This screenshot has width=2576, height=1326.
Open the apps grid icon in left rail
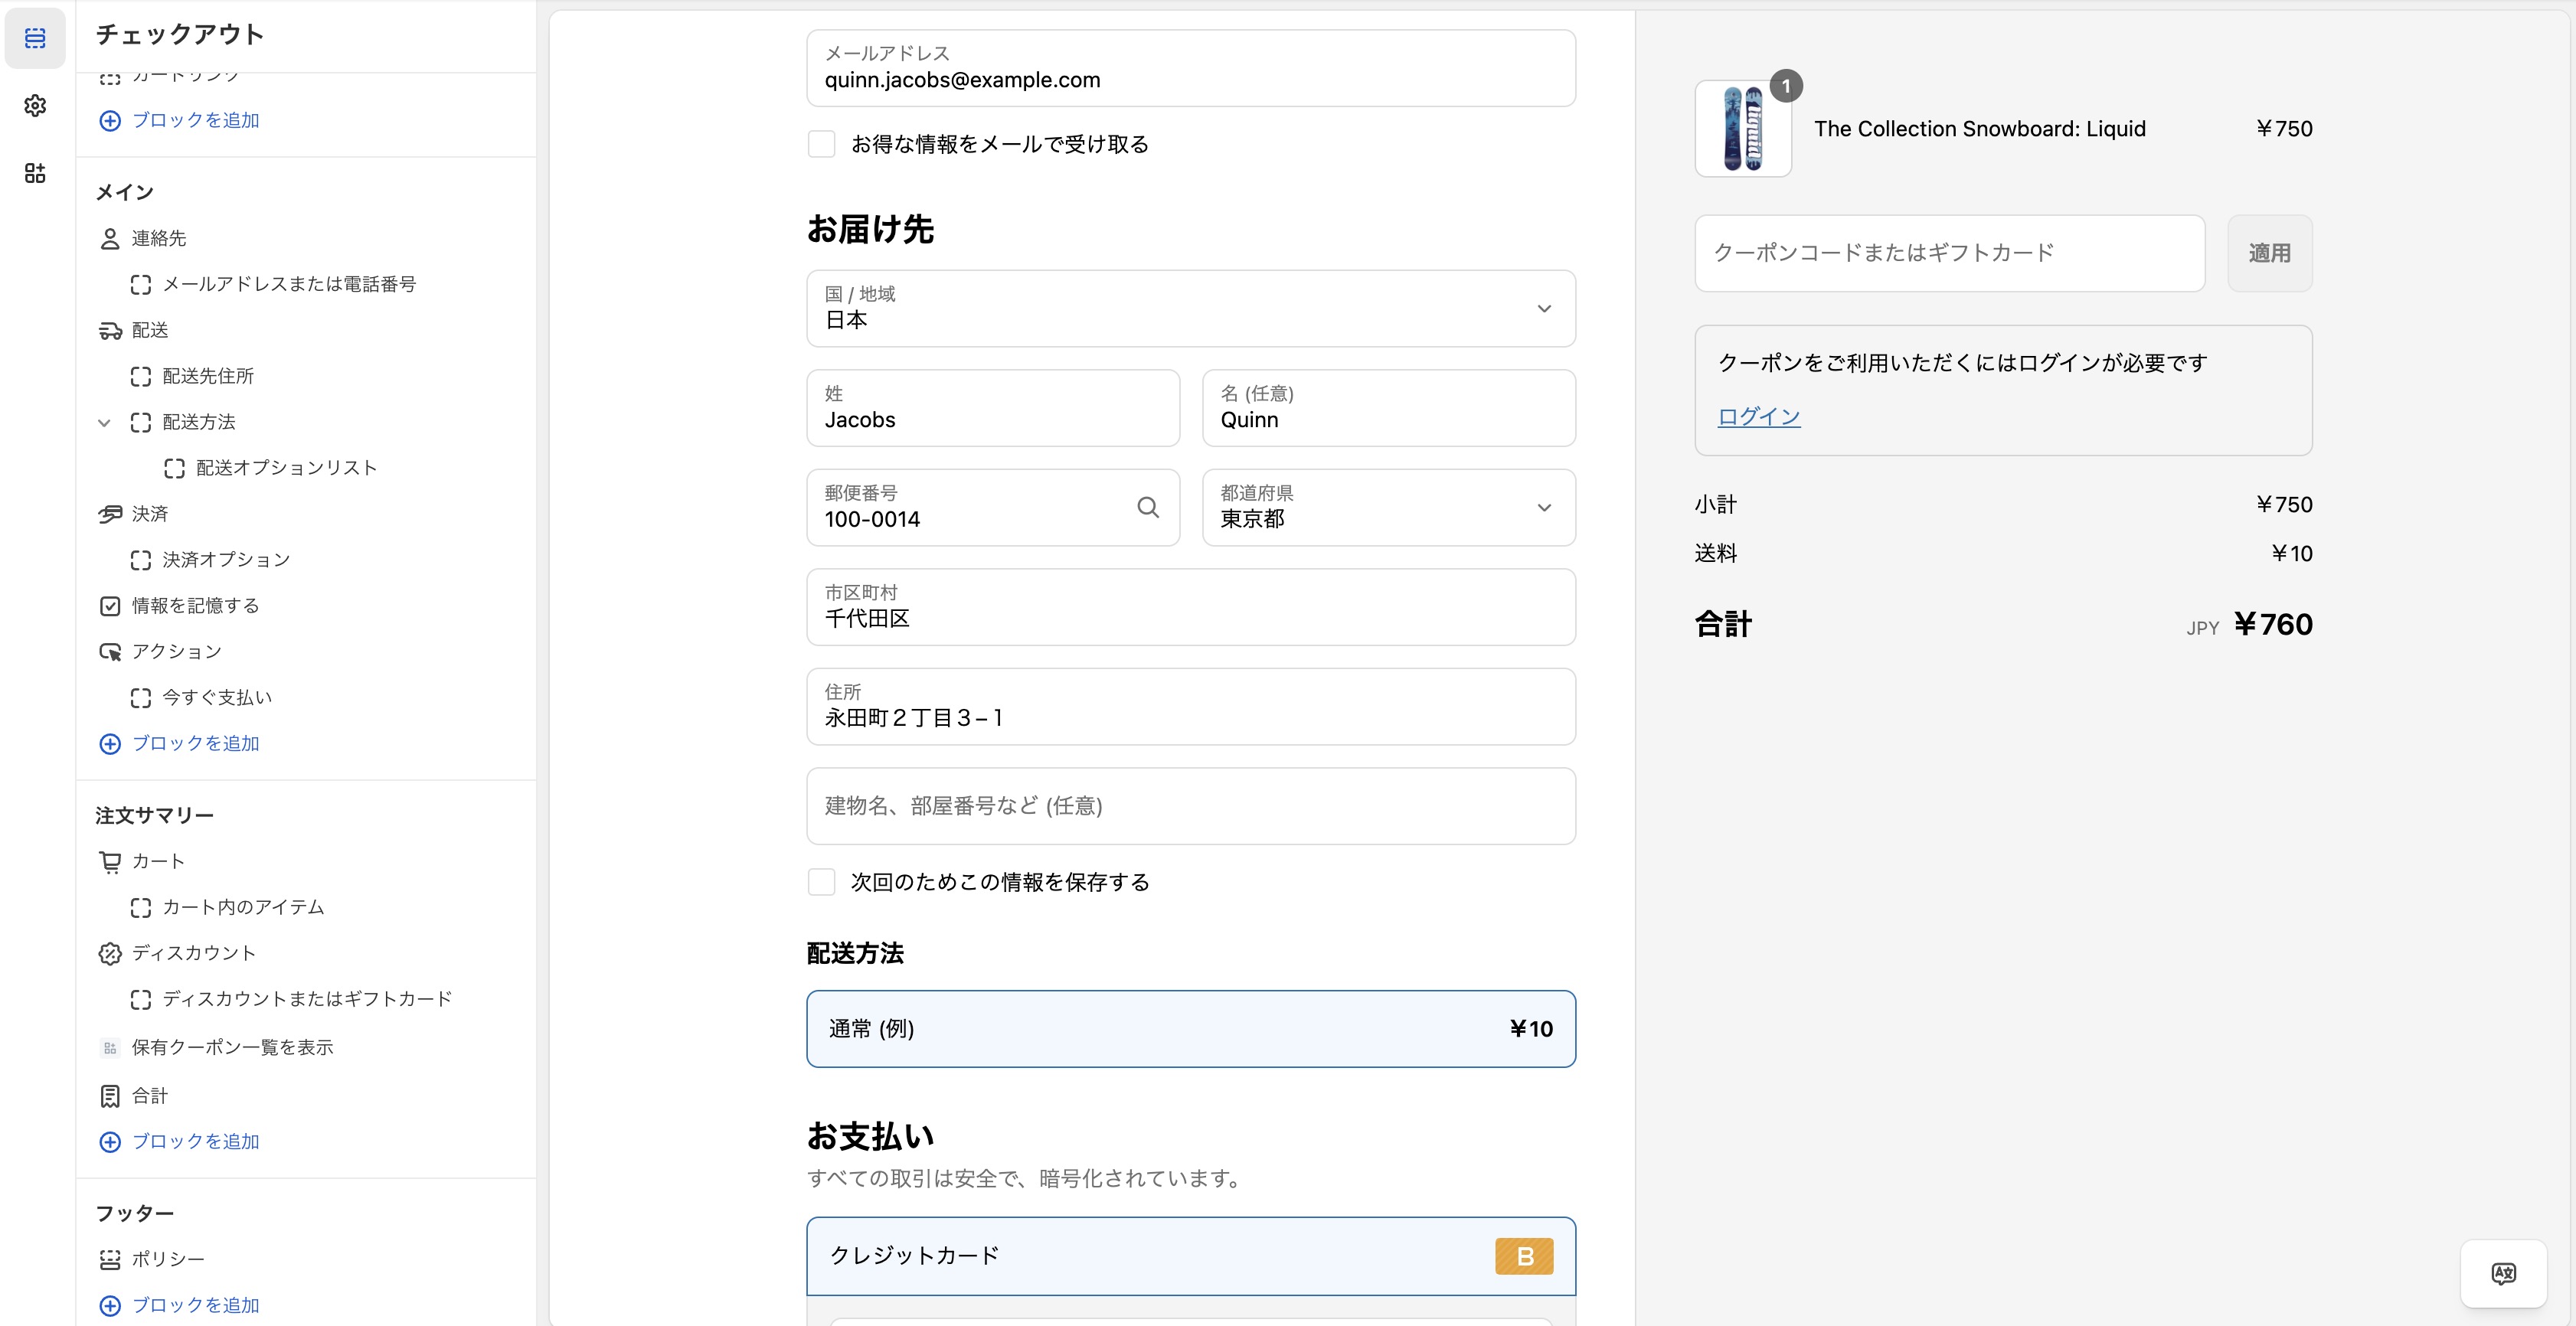35,173
